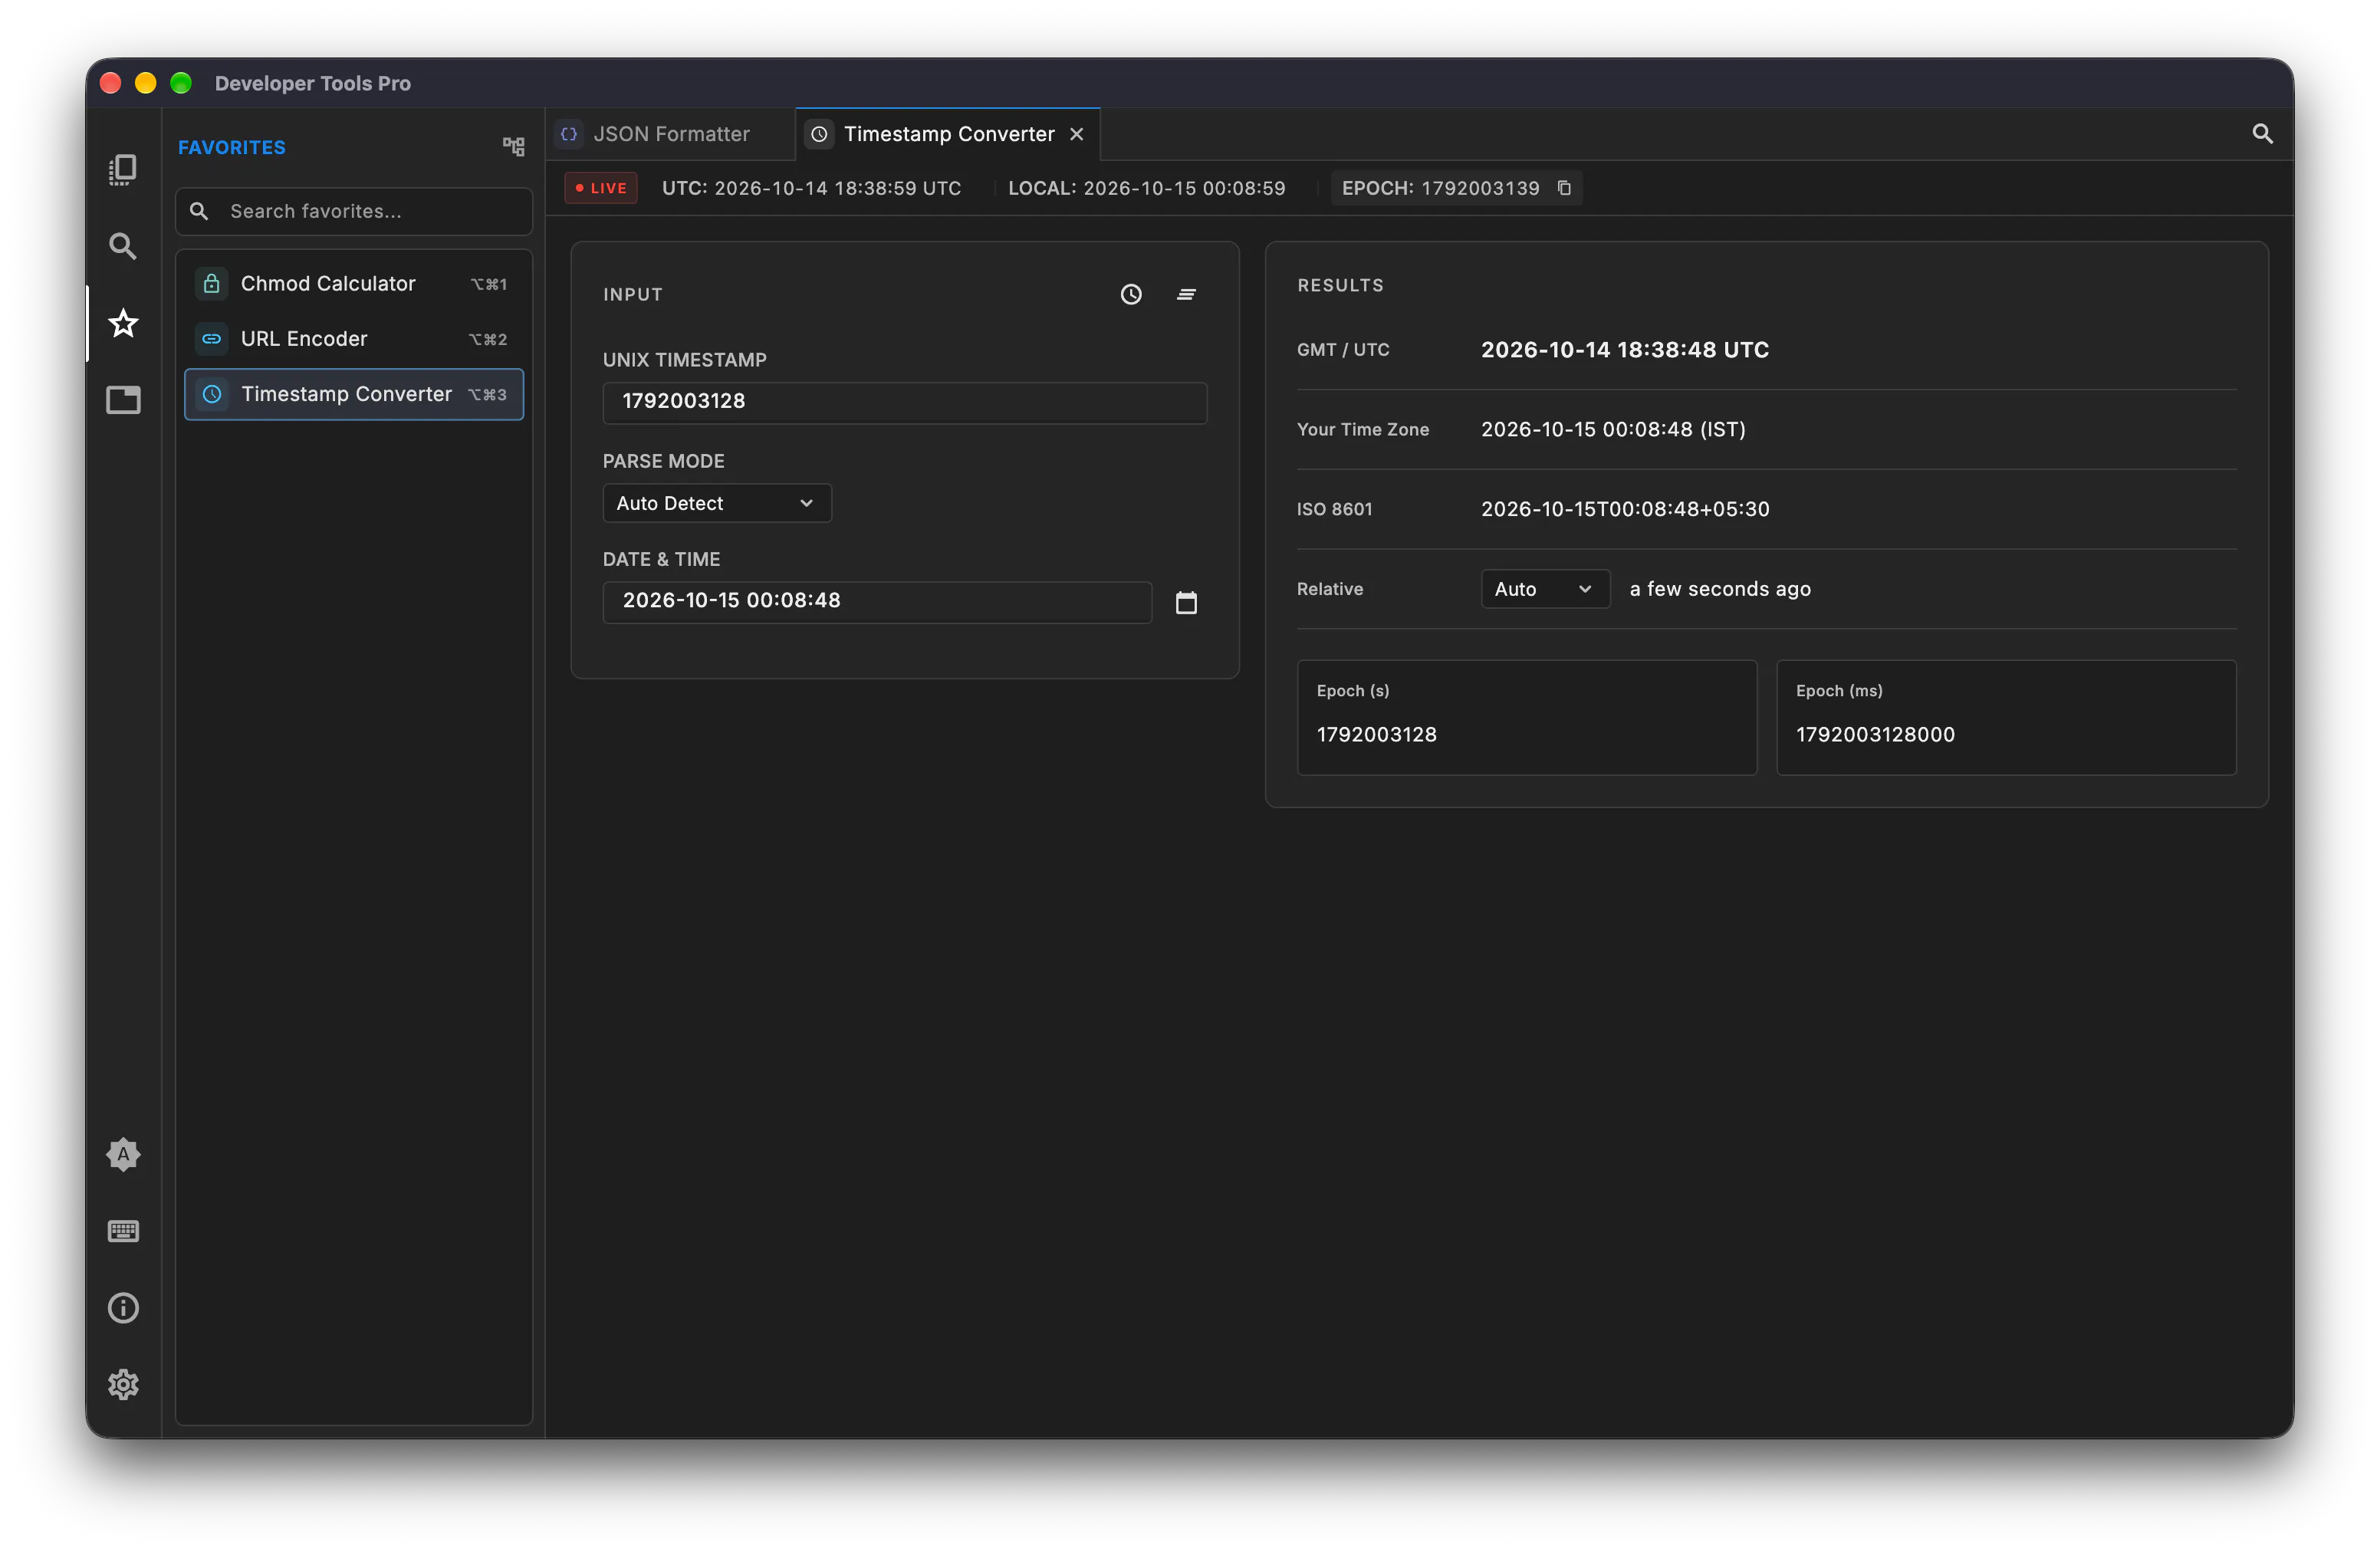Open the settings gear icon
This screenshot has width=2380, height=1552.
click(123, 1385)
